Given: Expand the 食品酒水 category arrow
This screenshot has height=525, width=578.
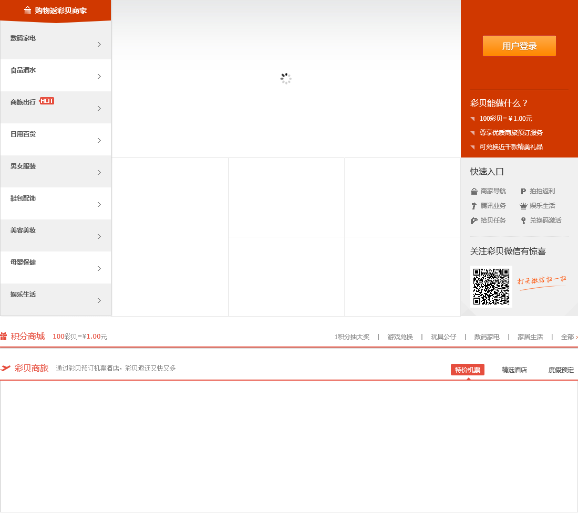Looking at the screenshot, I should pos(99,76).
